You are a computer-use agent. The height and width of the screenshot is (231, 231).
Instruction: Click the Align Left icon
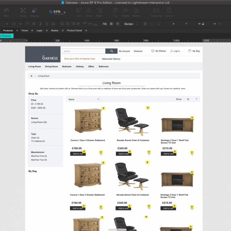79,11
